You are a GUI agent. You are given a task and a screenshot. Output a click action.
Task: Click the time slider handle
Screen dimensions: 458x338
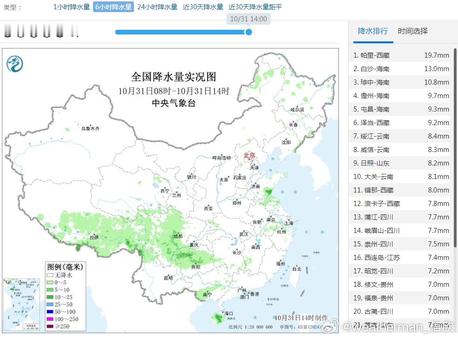[248, 32]
